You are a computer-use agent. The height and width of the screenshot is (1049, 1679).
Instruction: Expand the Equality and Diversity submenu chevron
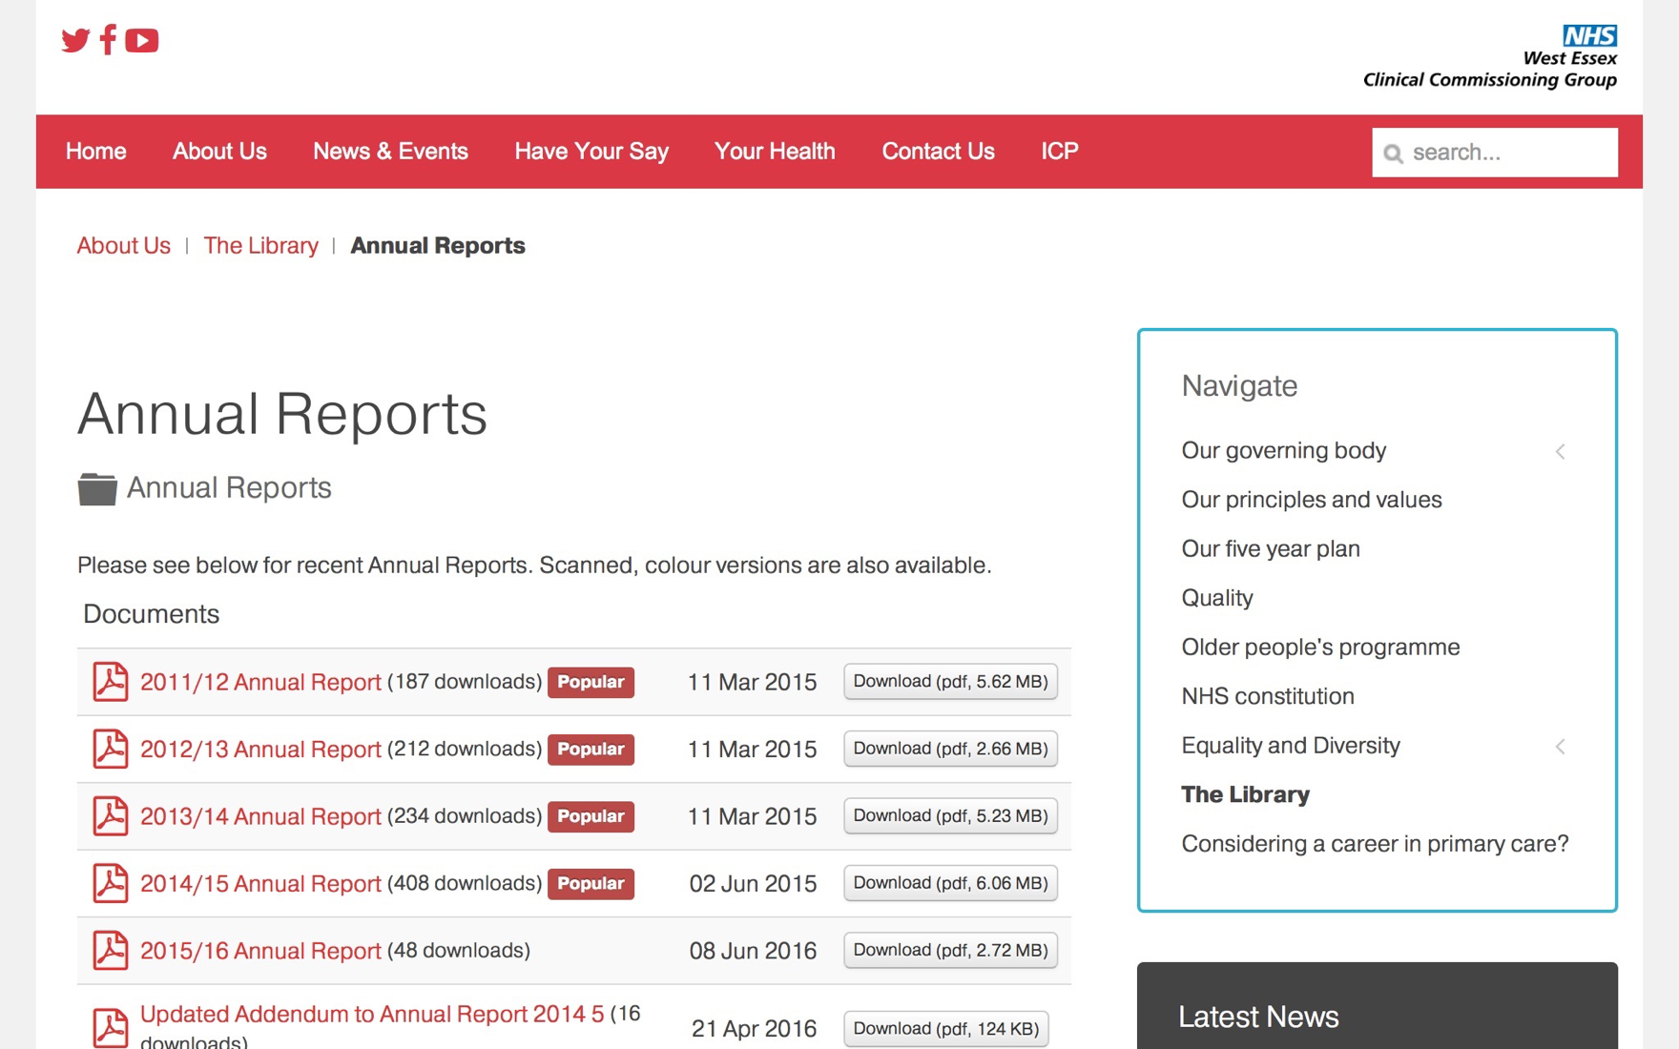[x=1561, y=747]
